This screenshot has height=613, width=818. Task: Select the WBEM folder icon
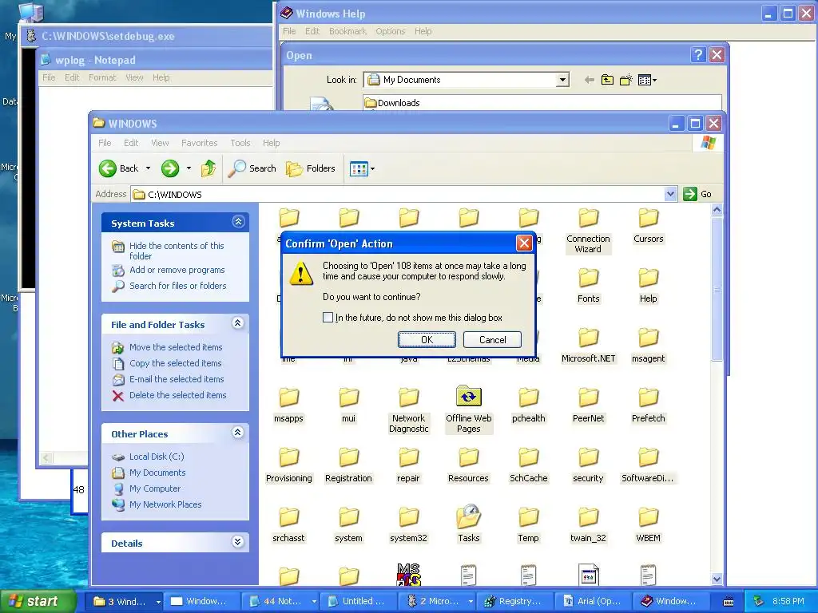pyautogui.click(x=649, y=517)
